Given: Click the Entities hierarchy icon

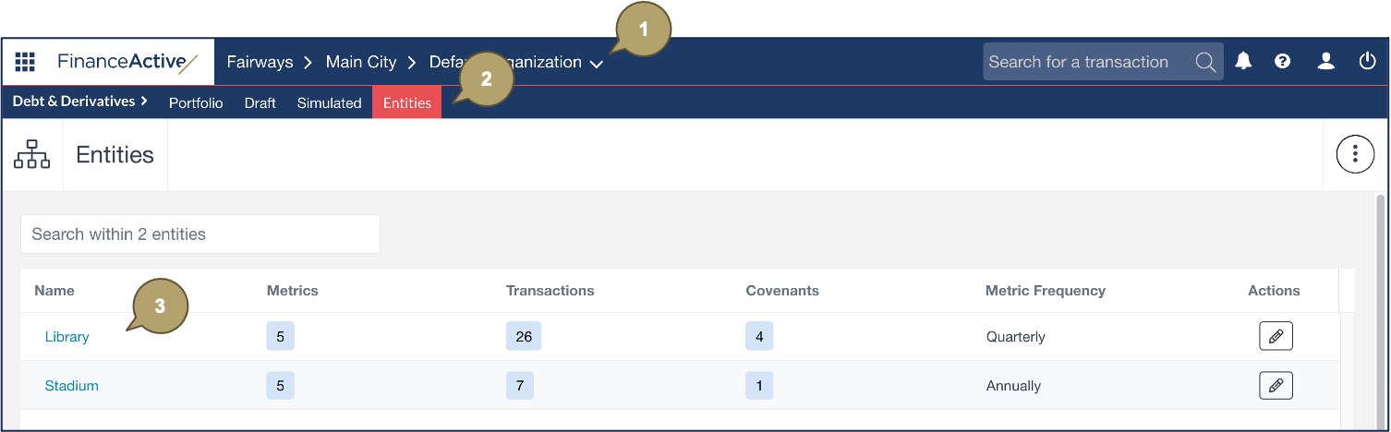Looking at the screenshot, I should pyautogui.click(x=32, y=154).
